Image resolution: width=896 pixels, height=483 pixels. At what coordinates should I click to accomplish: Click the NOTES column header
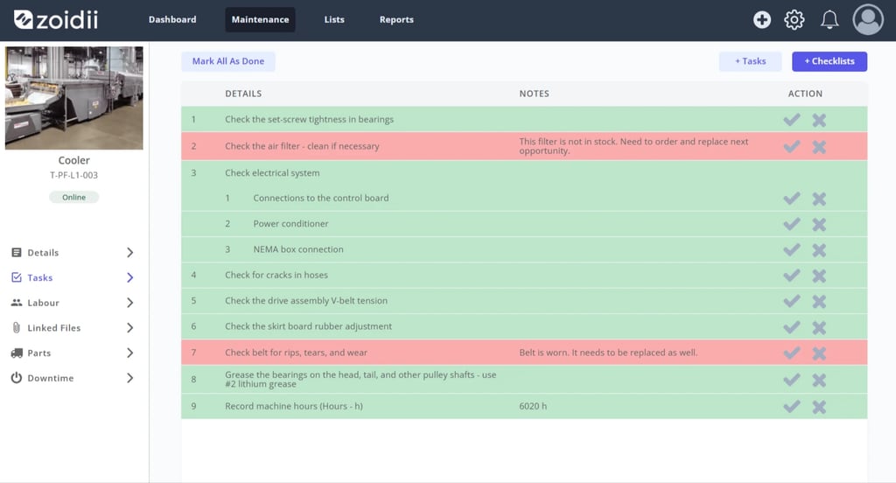pos(535,94)
